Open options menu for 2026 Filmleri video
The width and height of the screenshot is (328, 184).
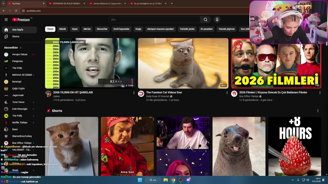click(x=320, y=93)
